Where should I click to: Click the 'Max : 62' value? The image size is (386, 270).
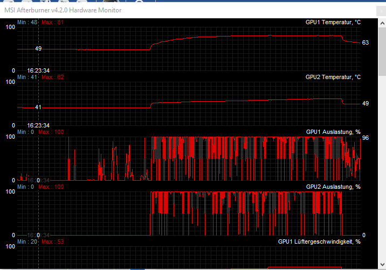[52, 77]
